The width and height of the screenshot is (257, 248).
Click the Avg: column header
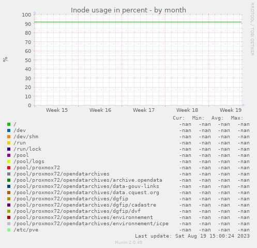point(218,118)
